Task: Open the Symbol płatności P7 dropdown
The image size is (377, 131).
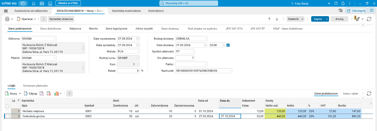Action: 192,51
